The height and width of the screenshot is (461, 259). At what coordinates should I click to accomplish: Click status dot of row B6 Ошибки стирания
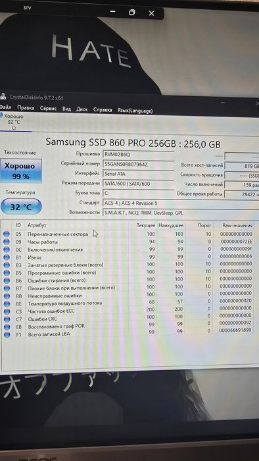pos(7,281)
